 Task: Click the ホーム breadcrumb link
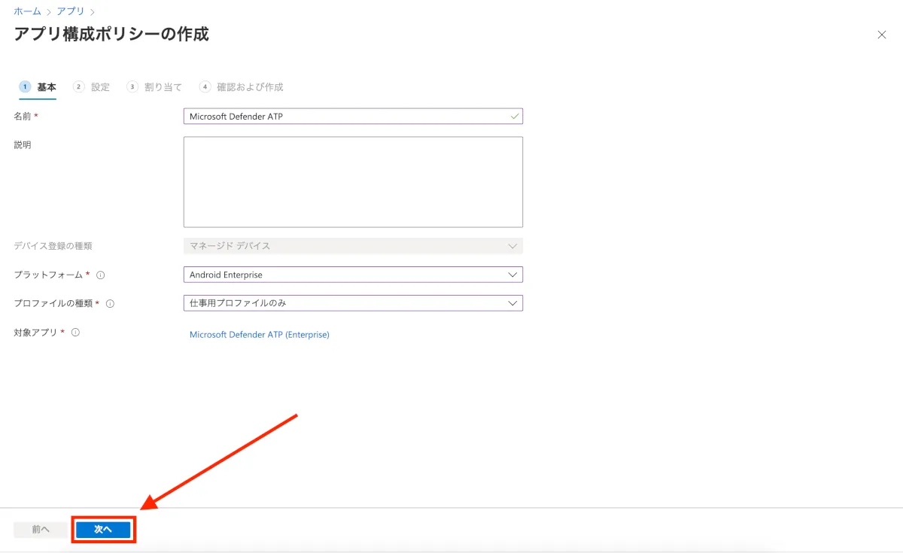point(27,11)
